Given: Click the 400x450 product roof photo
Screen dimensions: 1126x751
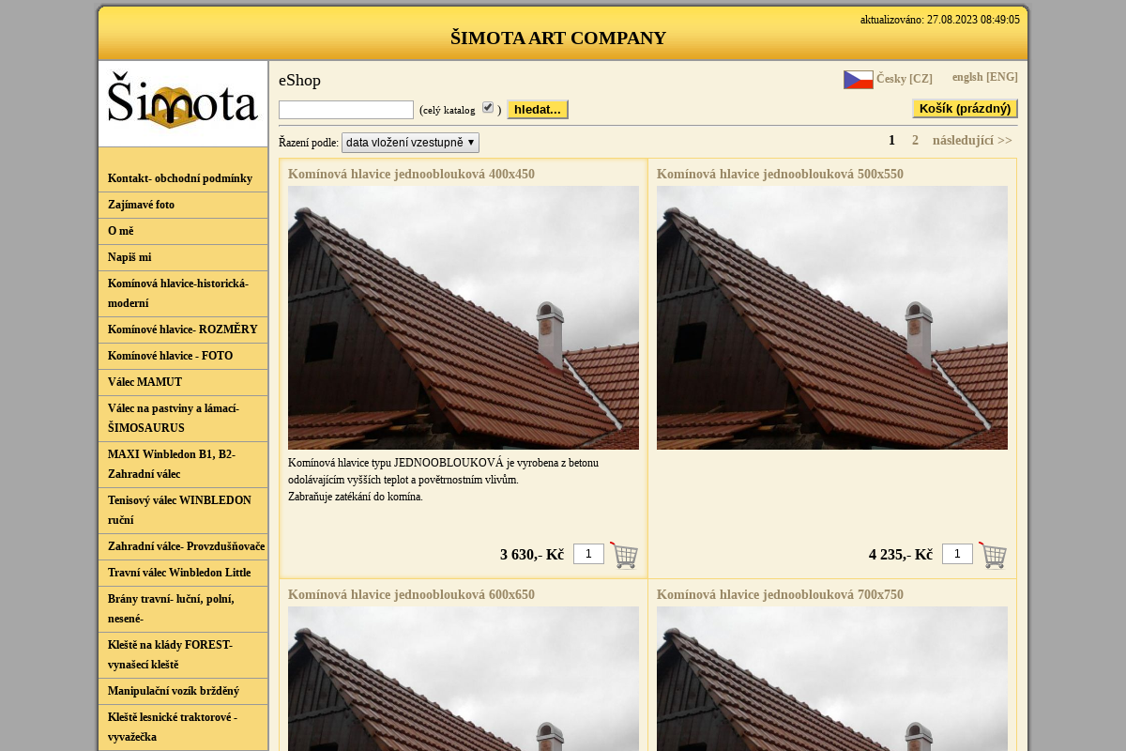Looking at the screenshot, I should point(464,317).
